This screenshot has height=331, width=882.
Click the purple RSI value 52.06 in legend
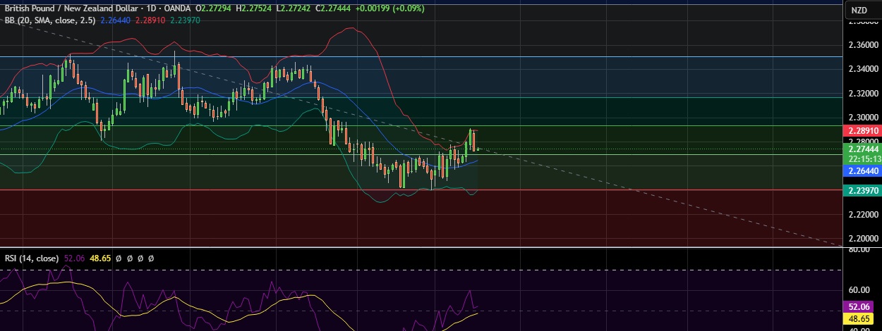coord(75,258)
